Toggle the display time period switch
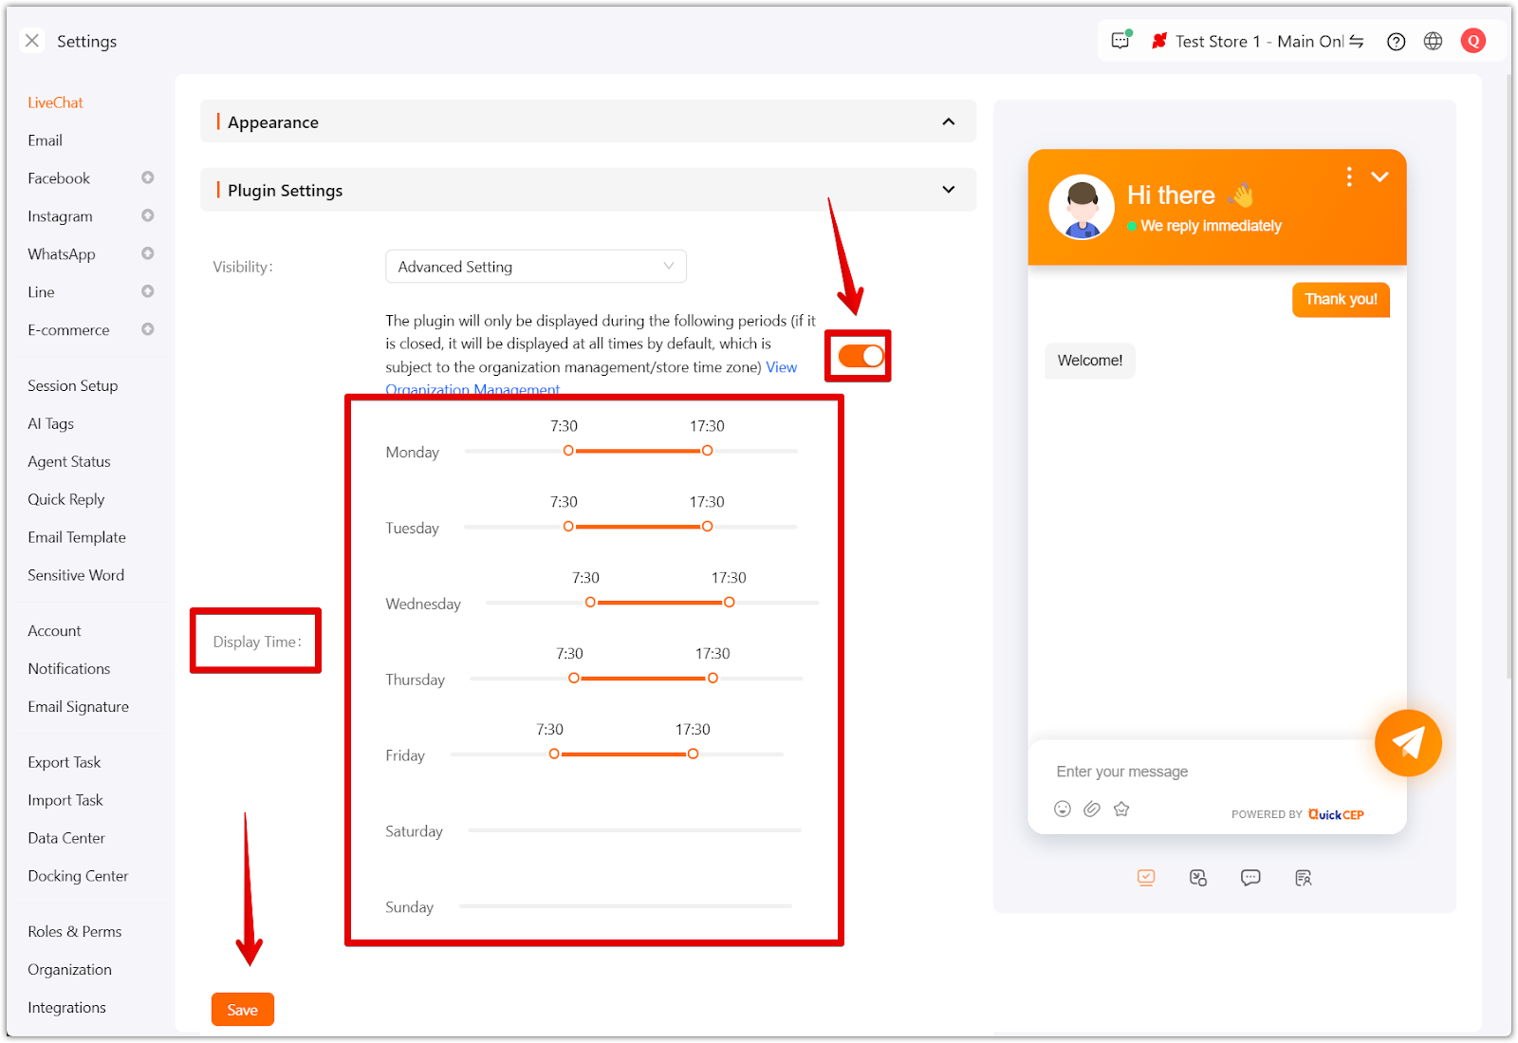Image resolution: width=1518 pixels, height=1043 pixels. tap(861, 356)
